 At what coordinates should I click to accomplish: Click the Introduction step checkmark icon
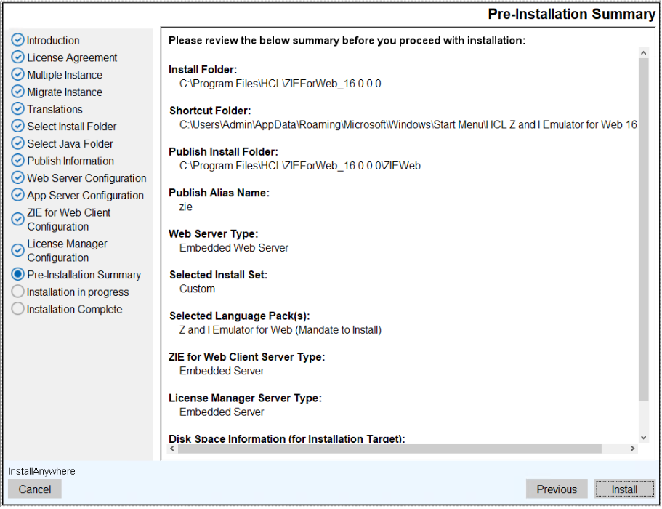[18, 40]
